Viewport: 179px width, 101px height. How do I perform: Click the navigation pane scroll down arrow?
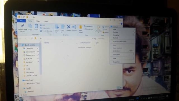pyautogui.click(x=41, y=91)
